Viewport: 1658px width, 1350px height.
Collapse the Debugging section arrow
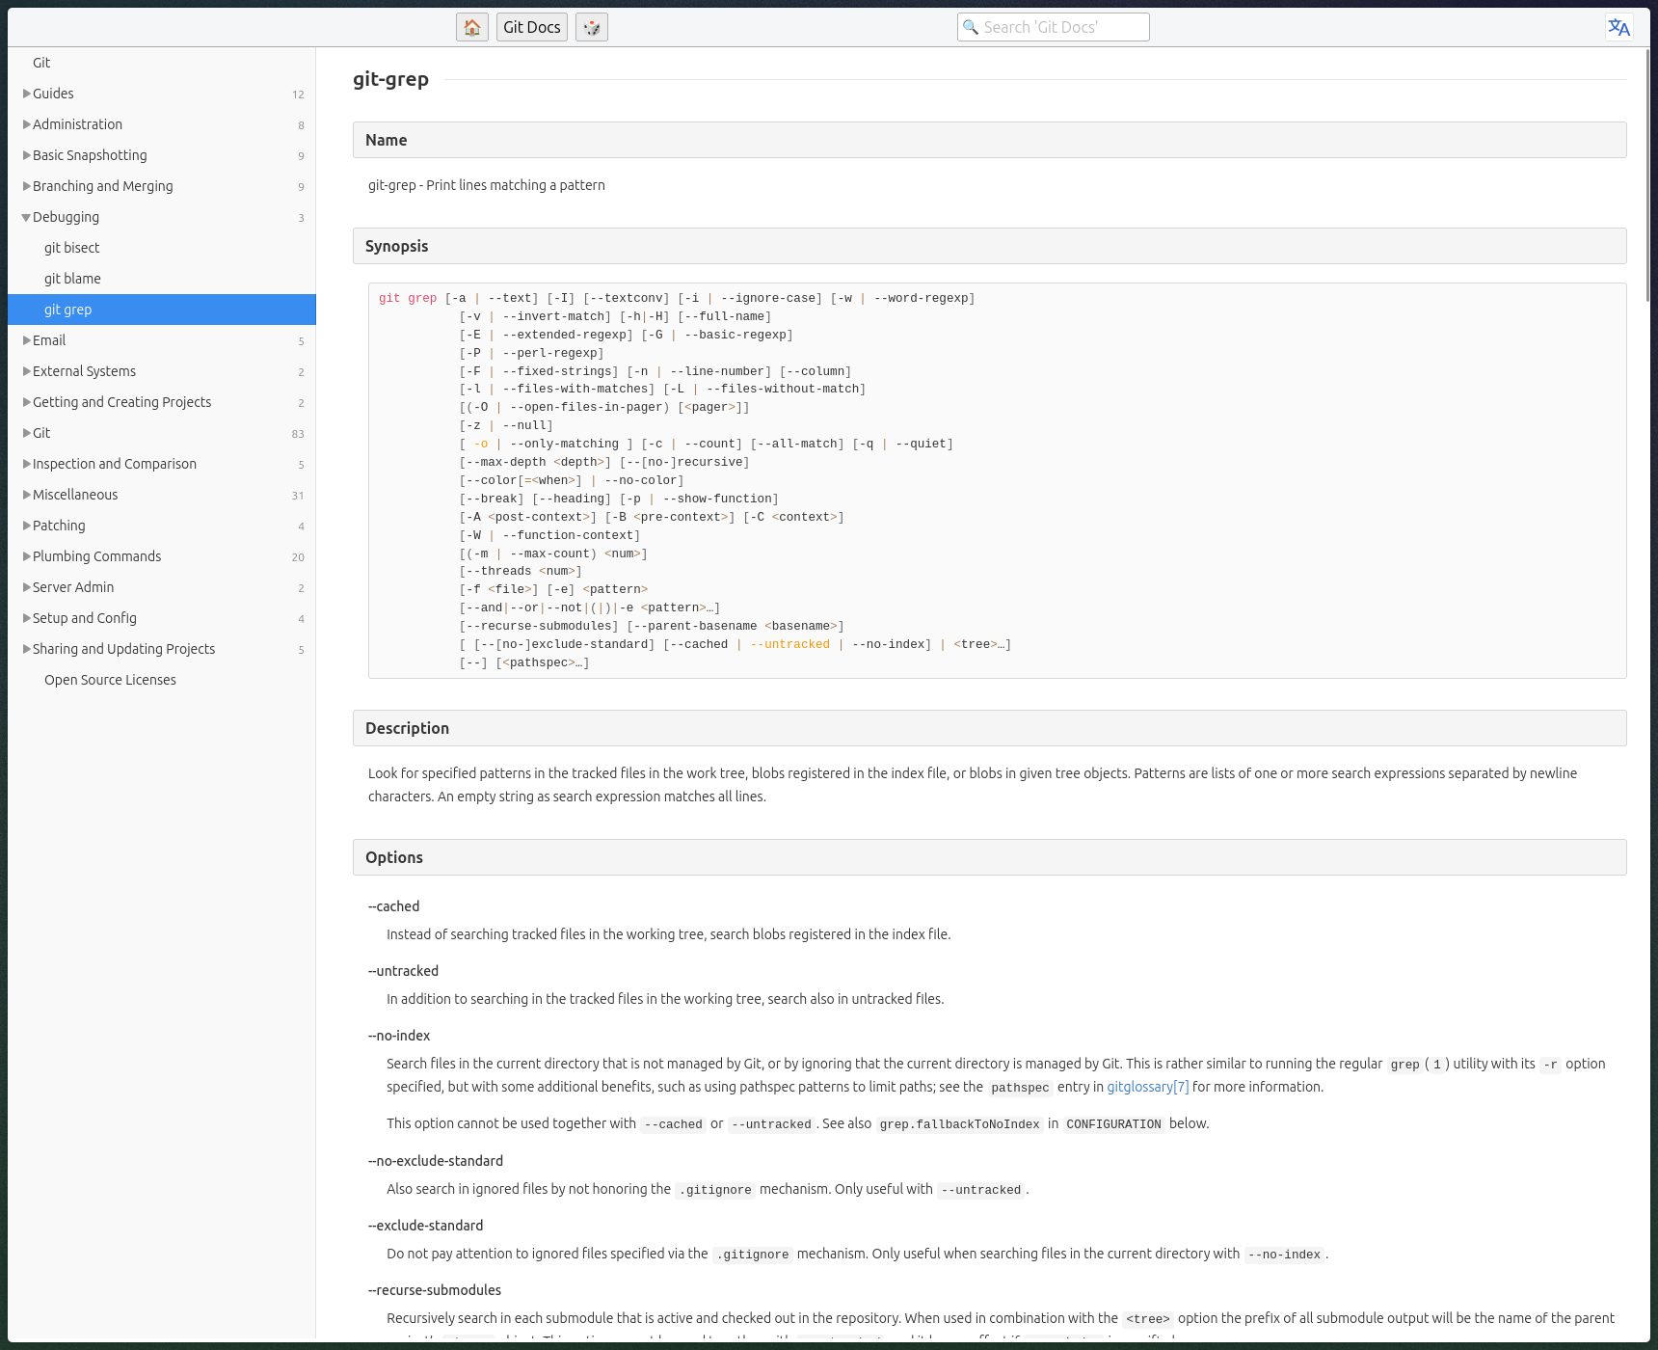coord(27,217)
